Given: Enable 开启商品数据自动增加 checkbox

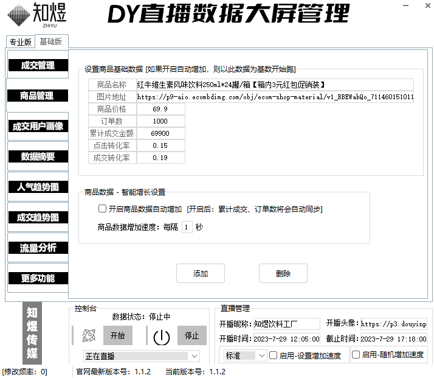Looking at the screenshot, I should pos(102,209).
